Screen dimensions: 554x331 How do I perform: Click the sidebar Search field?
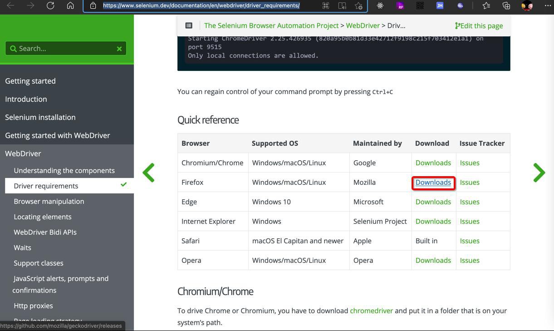point(66,49)
